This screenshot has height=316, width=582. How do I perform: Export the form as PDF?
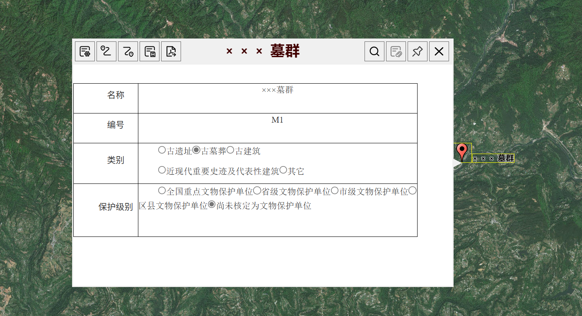click(171, 51)
